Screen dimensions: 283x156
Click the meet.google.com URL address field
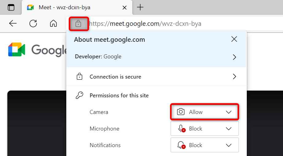pyautogui.click(x=153, y=24)
